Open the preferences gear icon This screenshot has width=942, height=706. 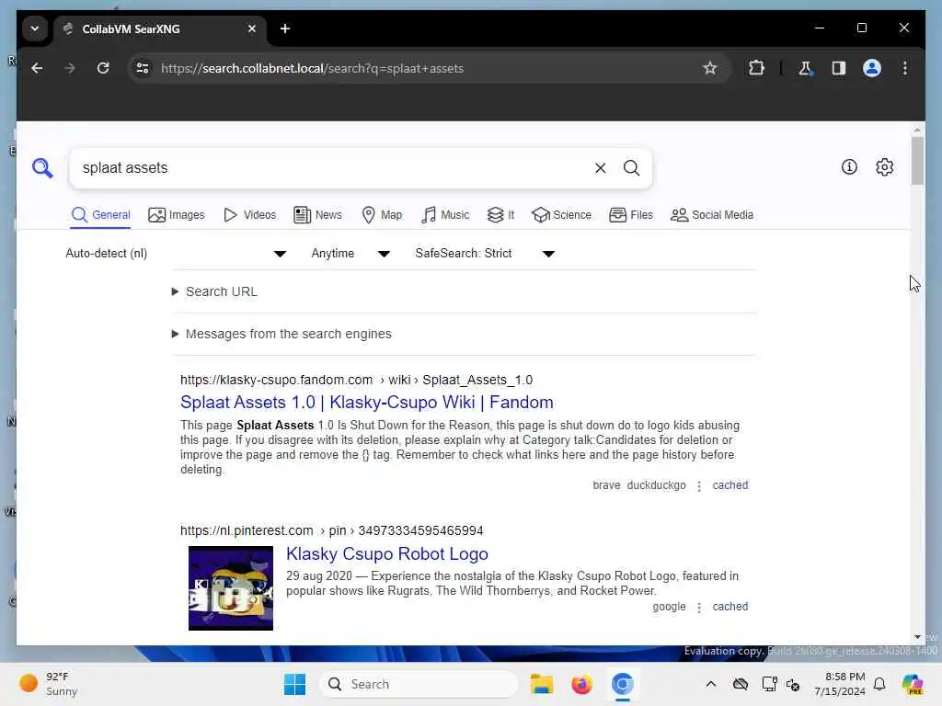pos(884,167)
